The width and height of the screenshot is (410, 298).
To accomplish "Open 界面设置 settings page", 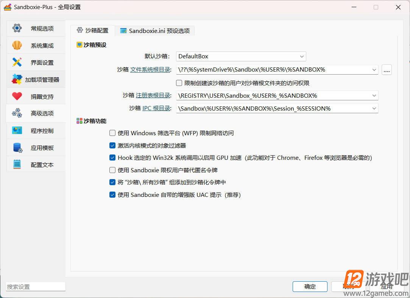I will coord(36,62).
